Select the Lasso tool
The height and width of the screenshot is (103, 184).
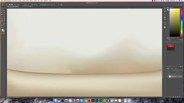pyautogui.click(x=2, y=11)
